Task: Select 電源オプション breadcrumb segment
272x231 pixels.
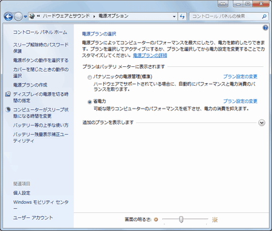Action: pos(114,16)
